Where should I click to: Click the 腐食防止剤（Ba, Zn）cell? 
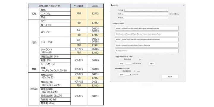pyautogui.click(x=55, y=96)
